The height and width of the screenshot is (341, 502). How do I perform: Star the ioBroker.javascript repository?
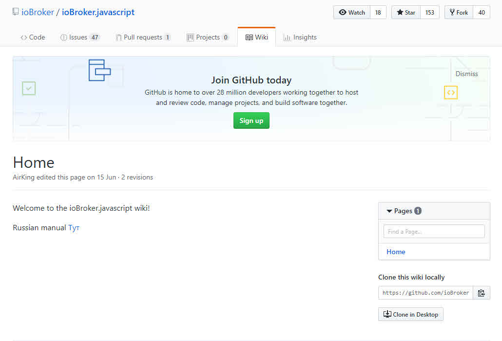tap(406, 13)
